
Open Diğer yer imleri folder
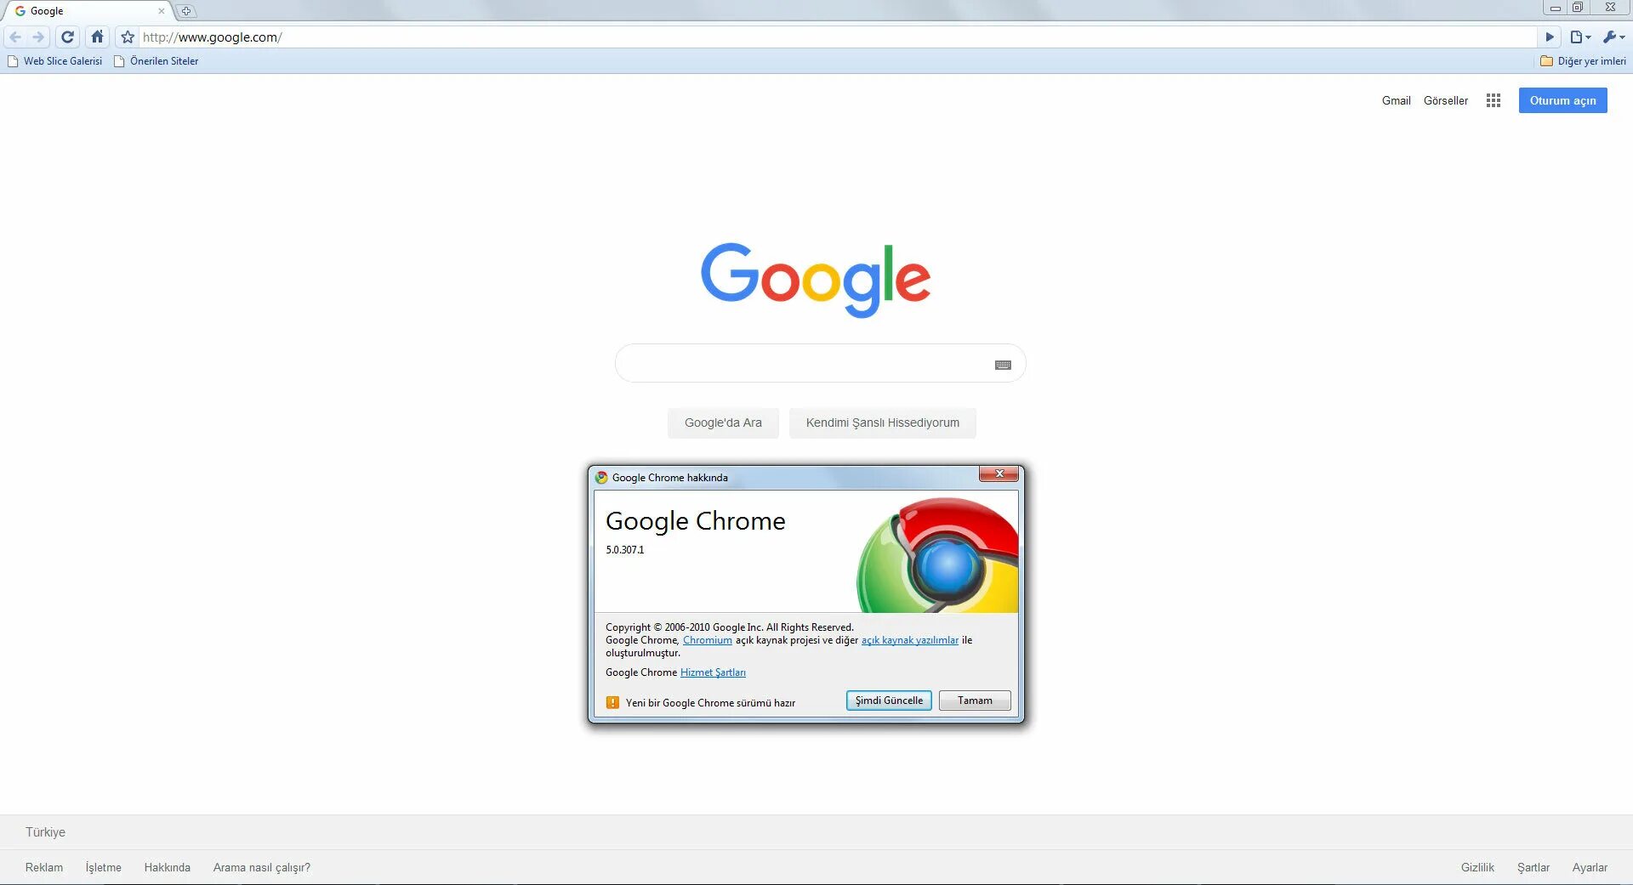point(1583,61)
